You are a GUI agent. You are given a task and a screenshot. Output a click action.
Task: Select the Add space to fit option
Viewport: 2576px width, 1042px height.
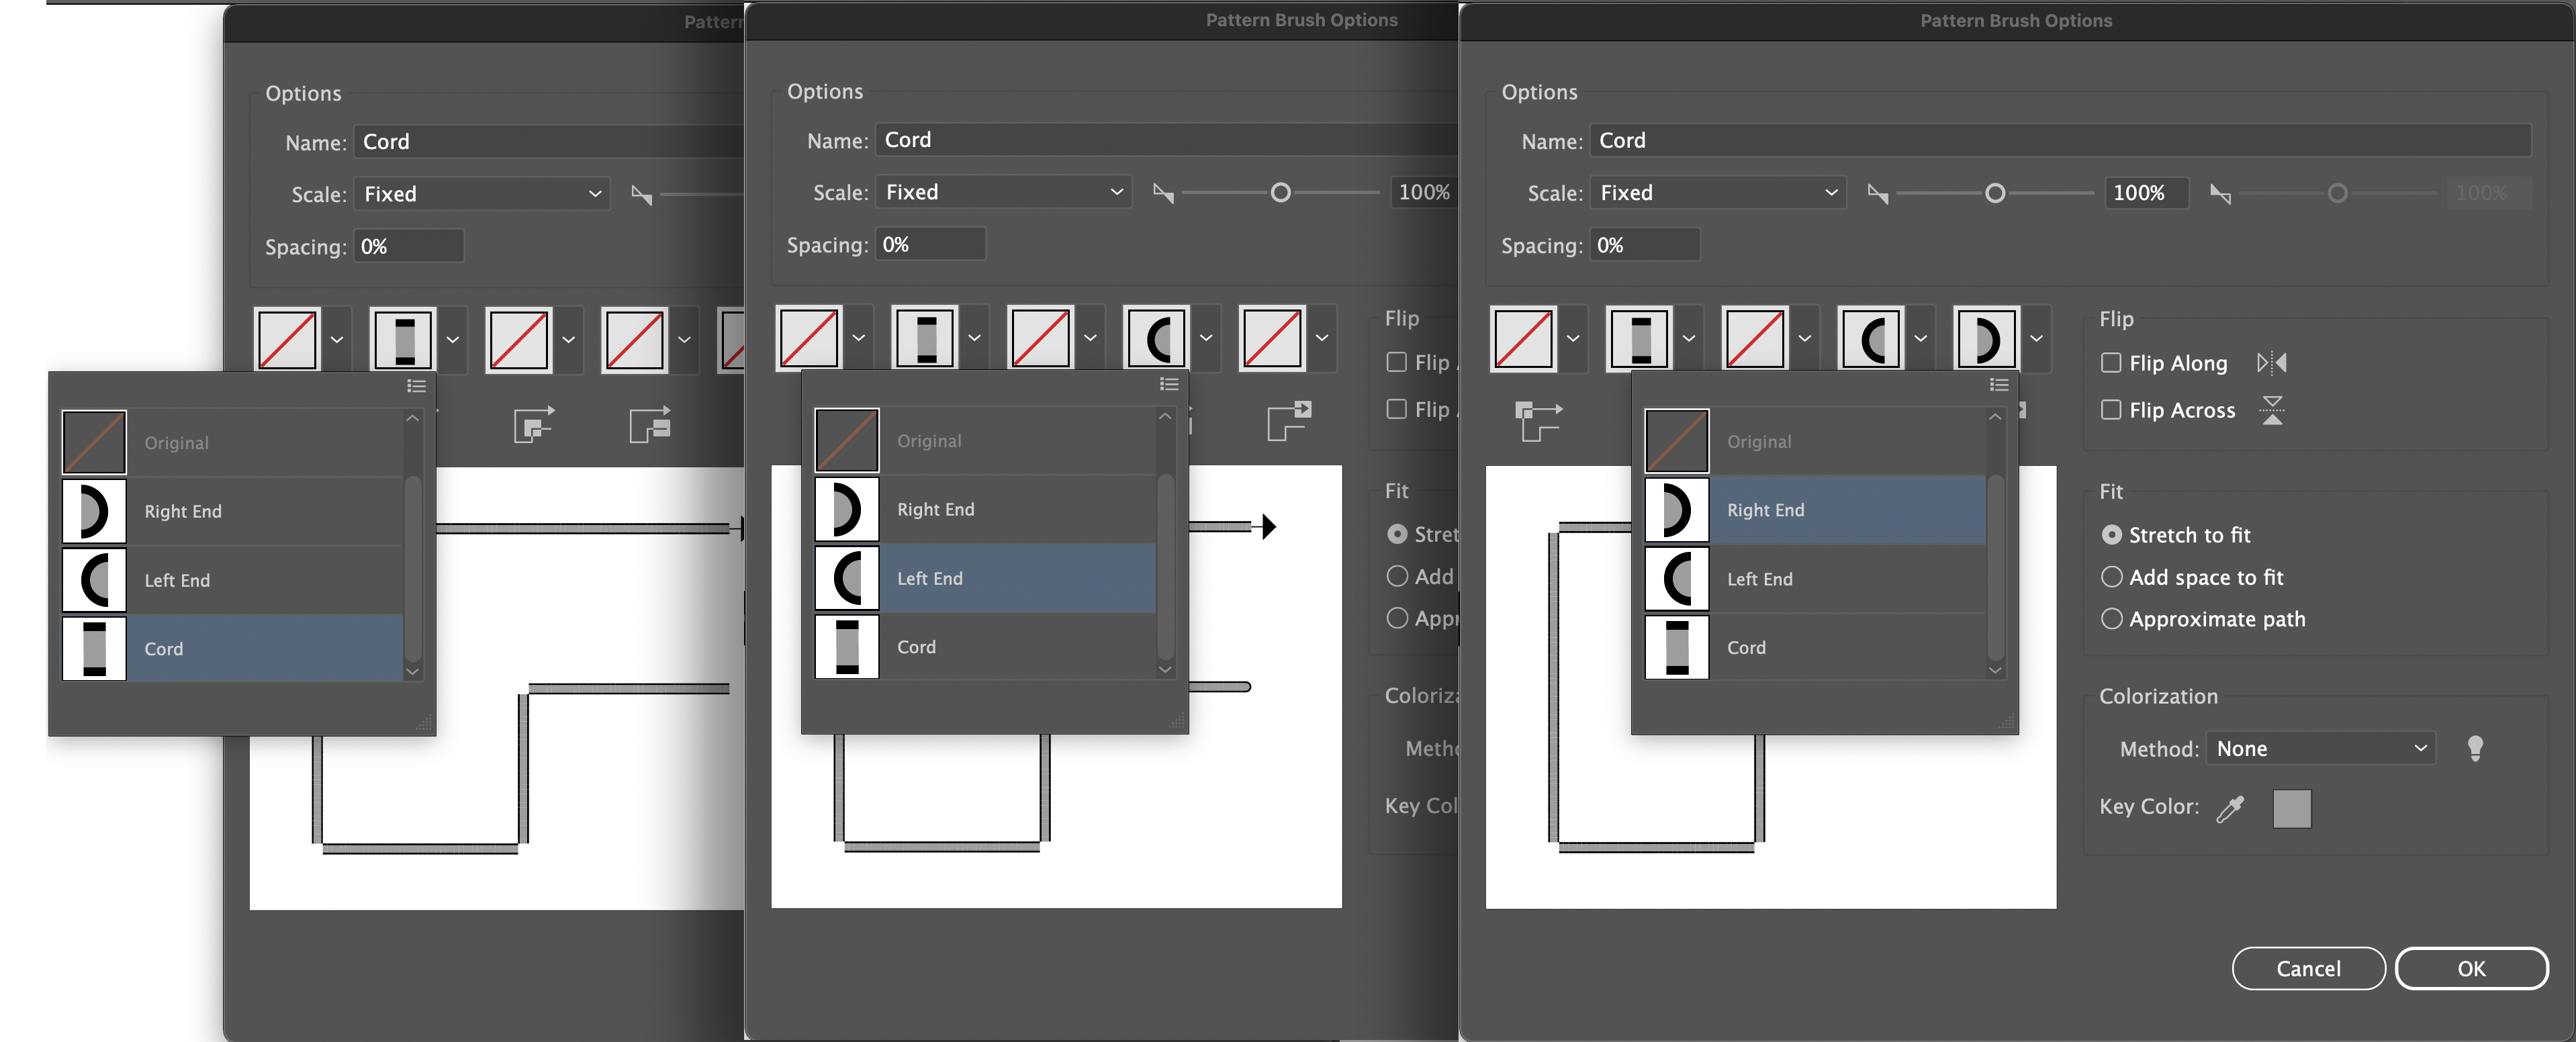click(2113, 576)
